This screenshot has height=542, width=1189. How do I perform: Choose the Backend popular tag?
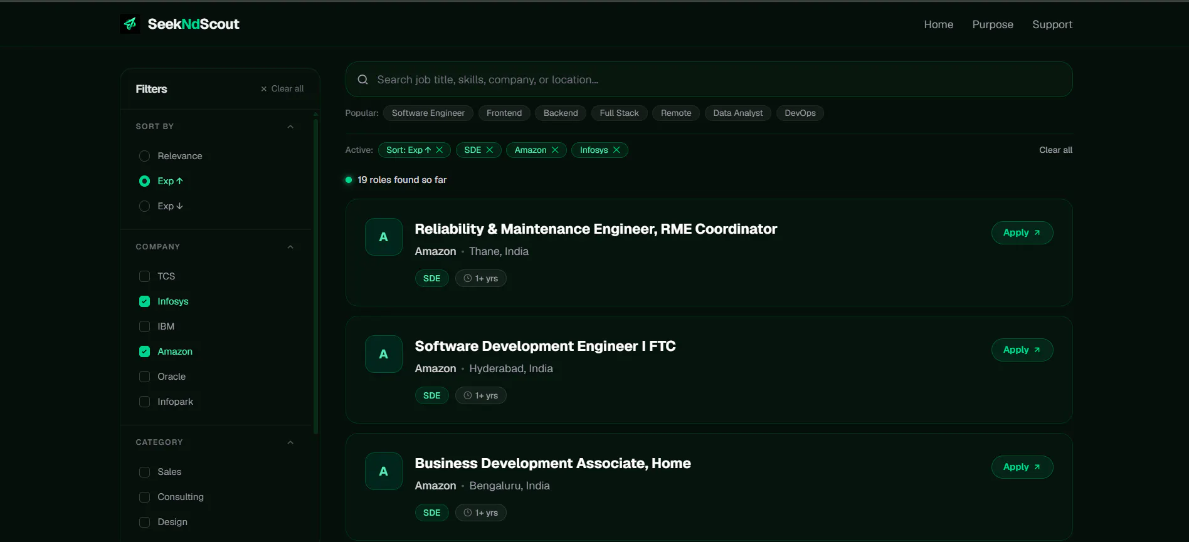pyautogui.click(x=561, y=113)
